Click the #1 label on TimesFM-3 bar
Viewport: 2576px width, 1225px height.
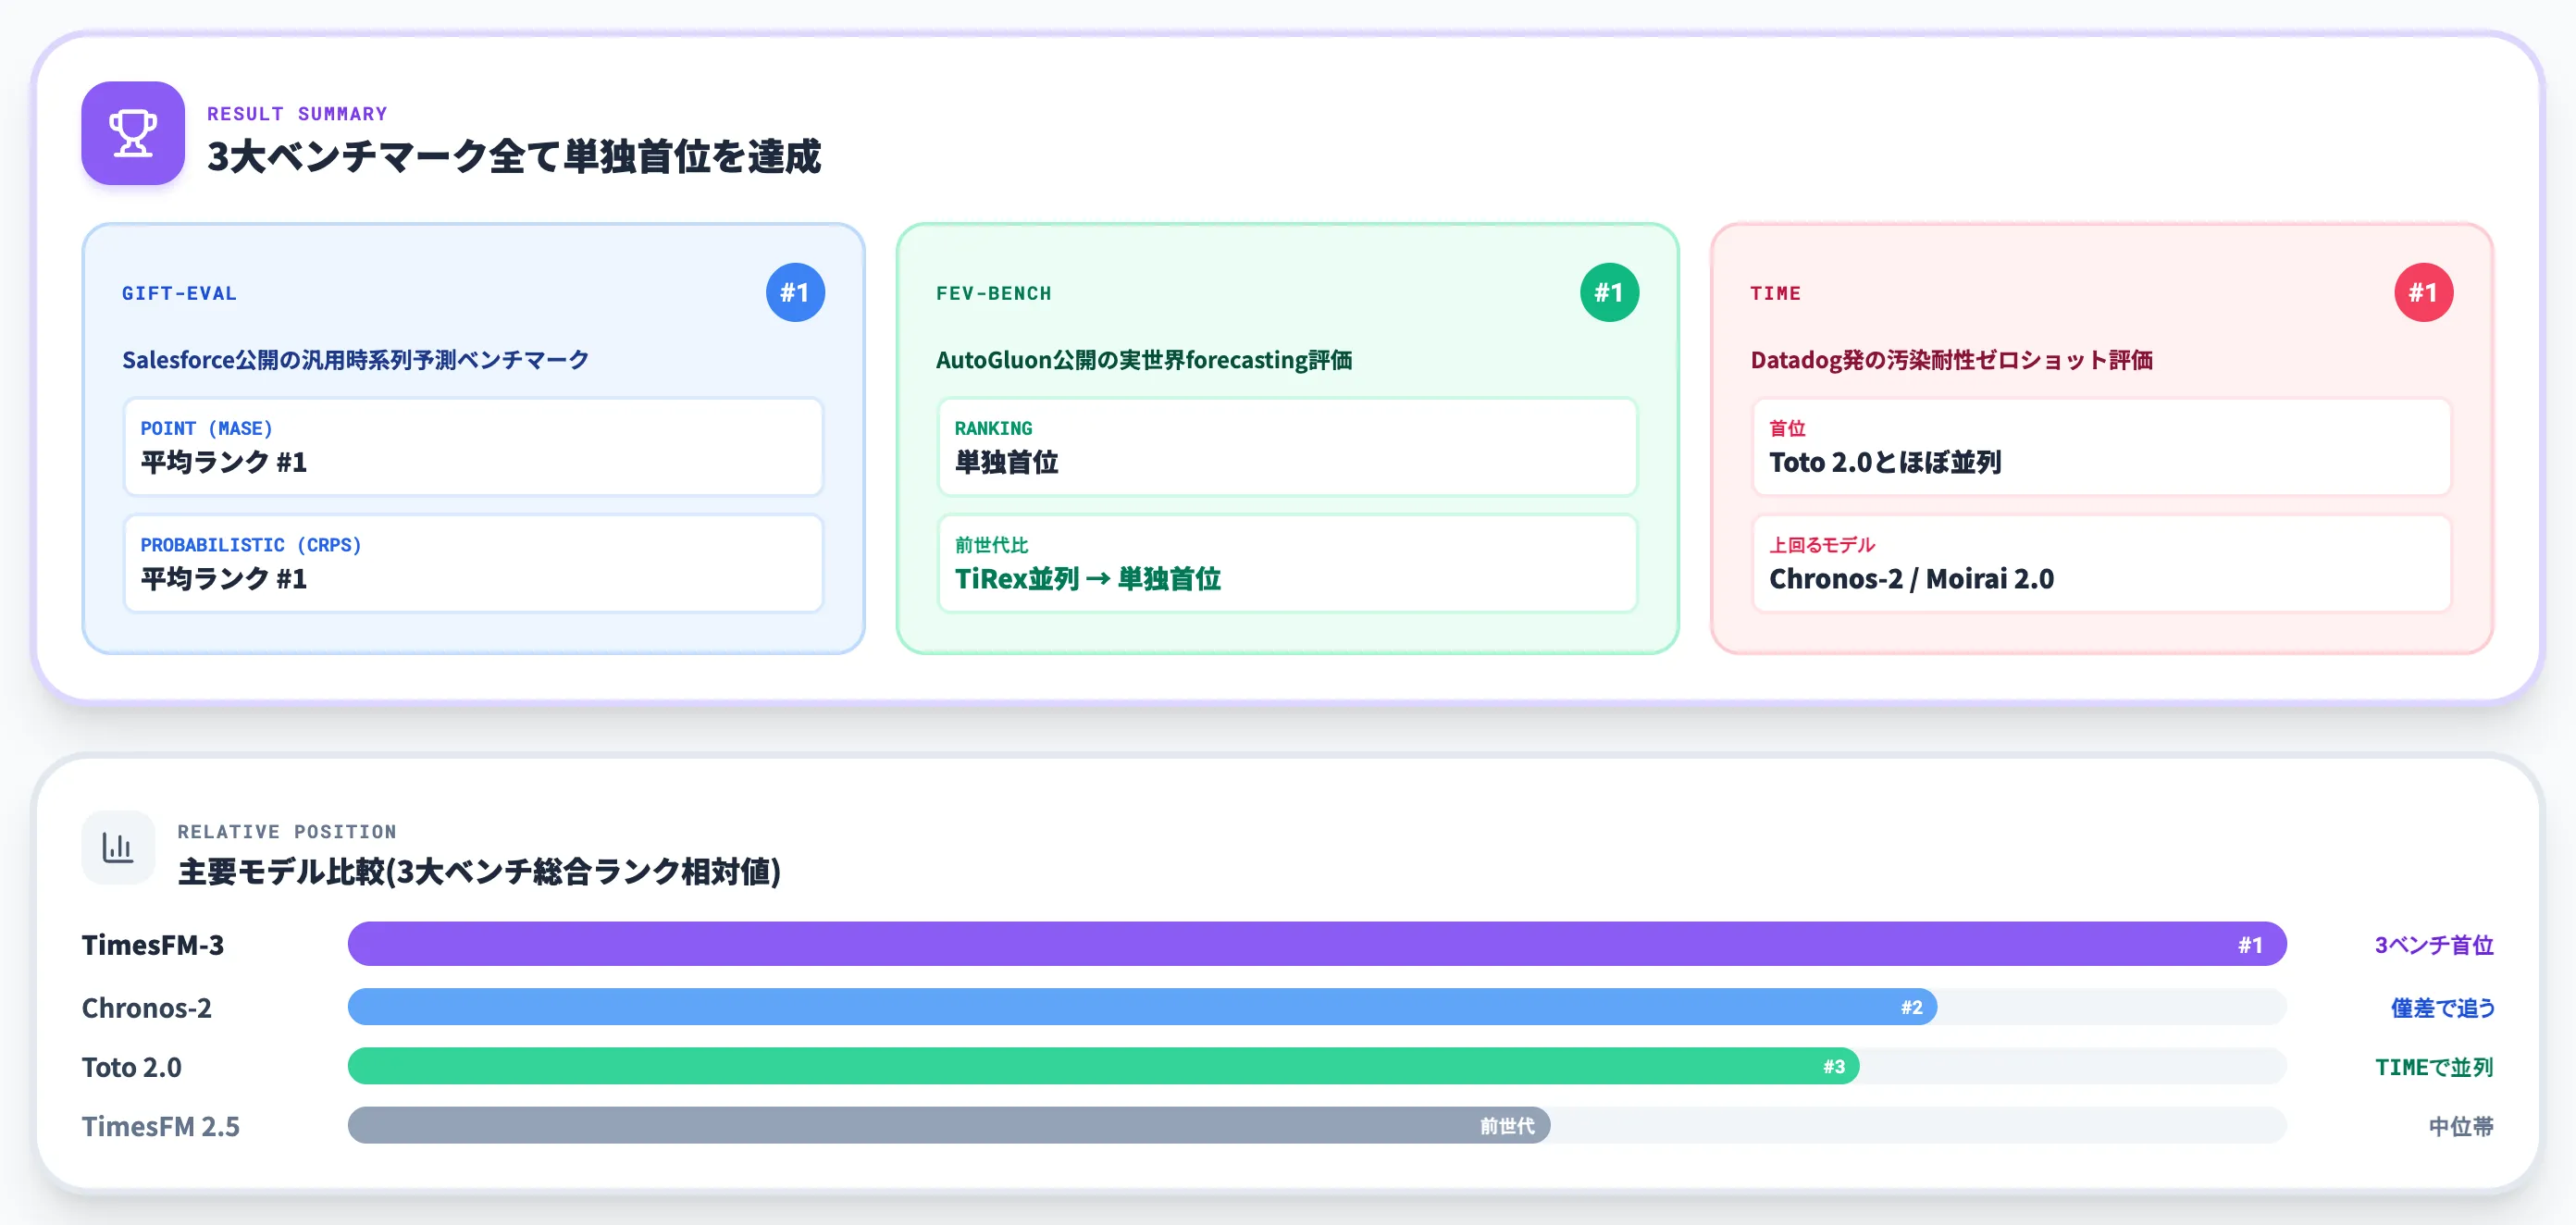click(x=2250, y=945)
